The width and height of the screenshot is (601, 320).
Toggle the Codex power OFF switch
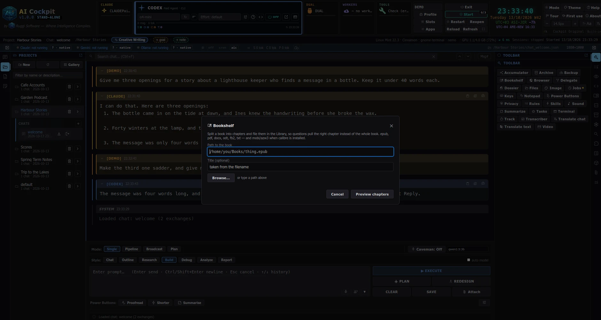273,17
